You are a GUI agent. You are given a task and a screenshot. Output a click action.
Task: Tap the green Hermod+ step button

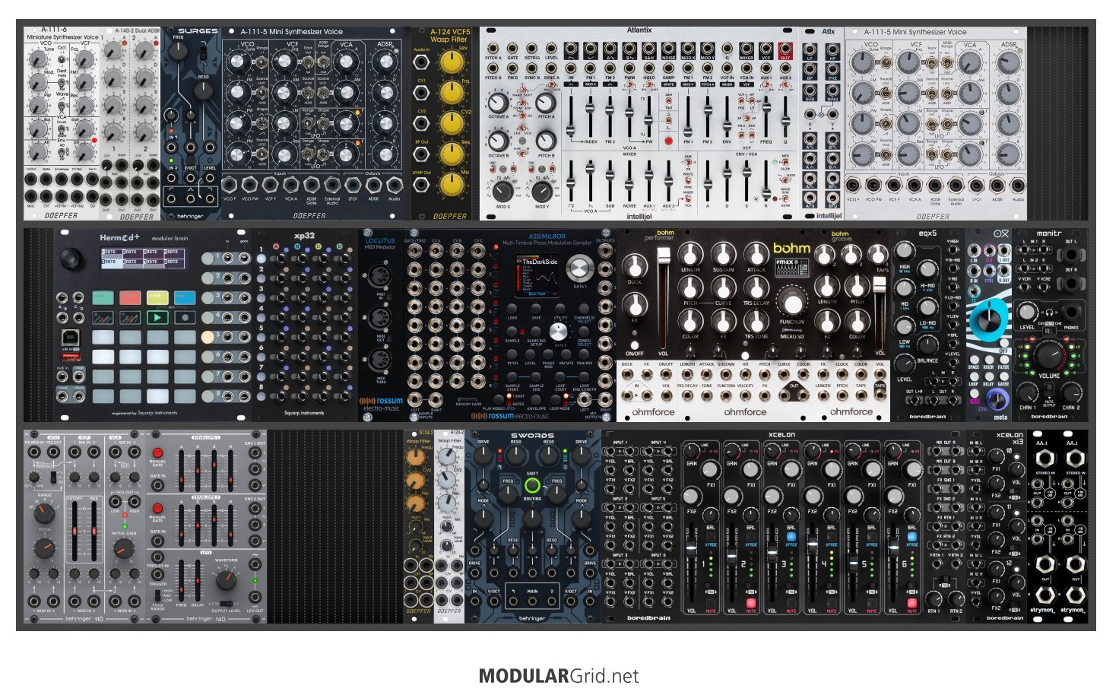[102, 297]
